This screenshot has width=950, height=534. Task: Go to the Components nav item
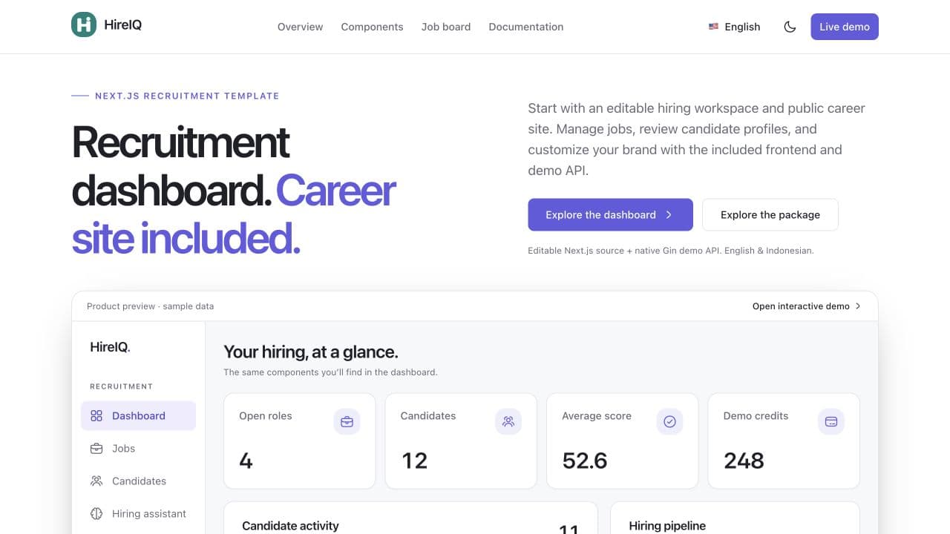372,27
